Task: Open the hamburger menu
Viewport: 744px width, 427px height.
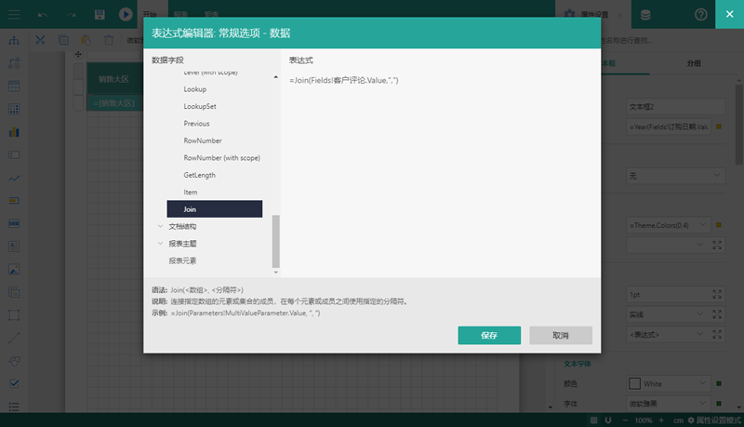Action: coord(14,15)
